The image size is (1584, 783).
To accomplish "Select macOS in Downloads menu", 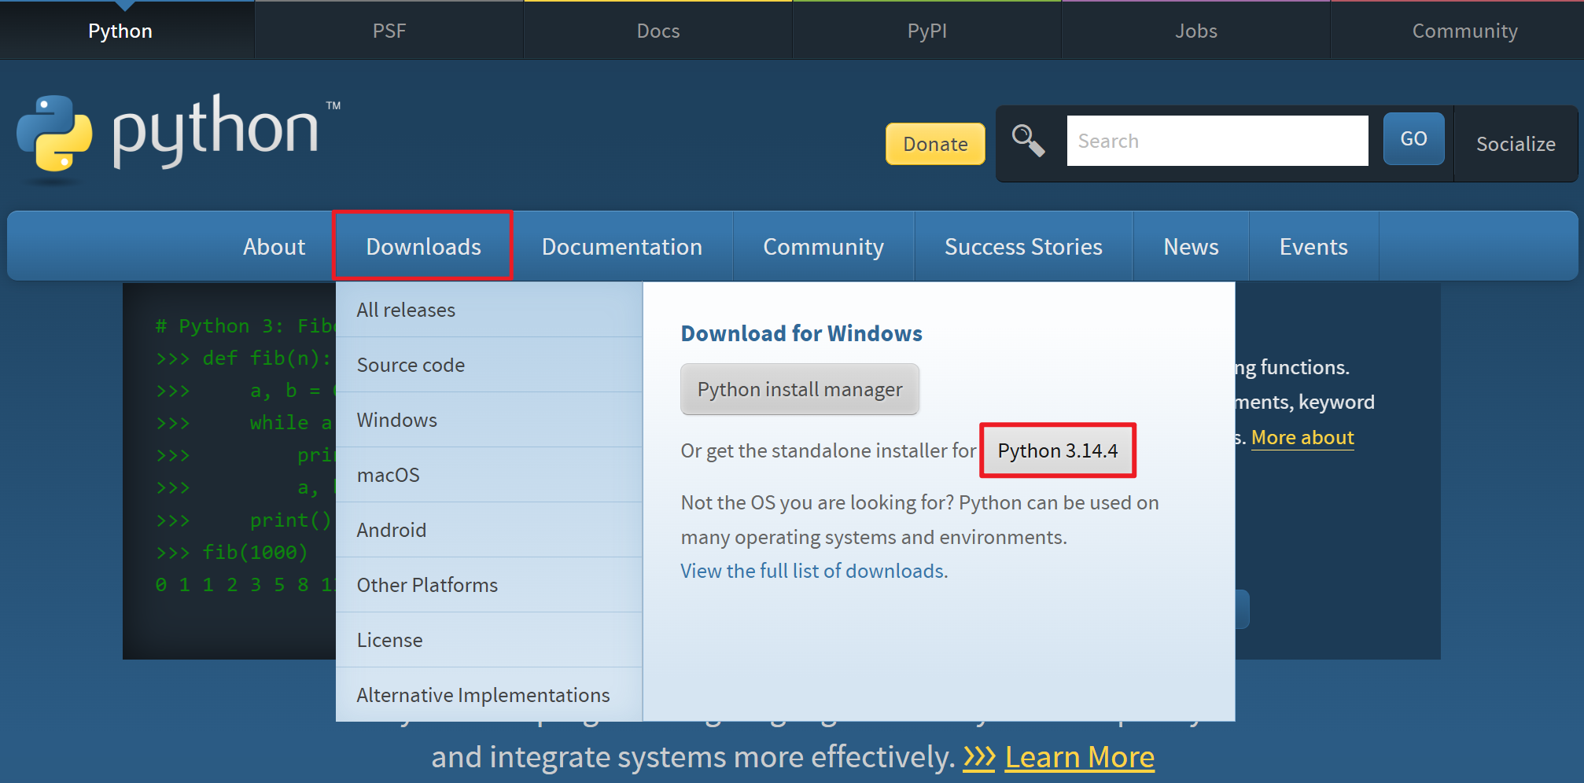I will click(489, 475).
